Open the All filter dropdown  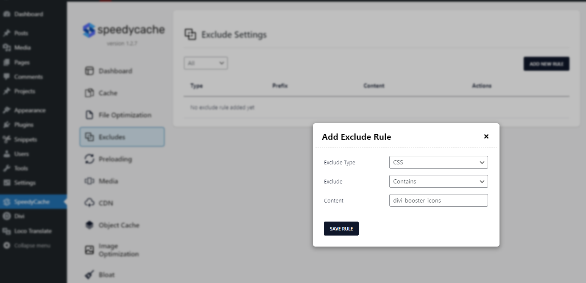tap(206, 63)
